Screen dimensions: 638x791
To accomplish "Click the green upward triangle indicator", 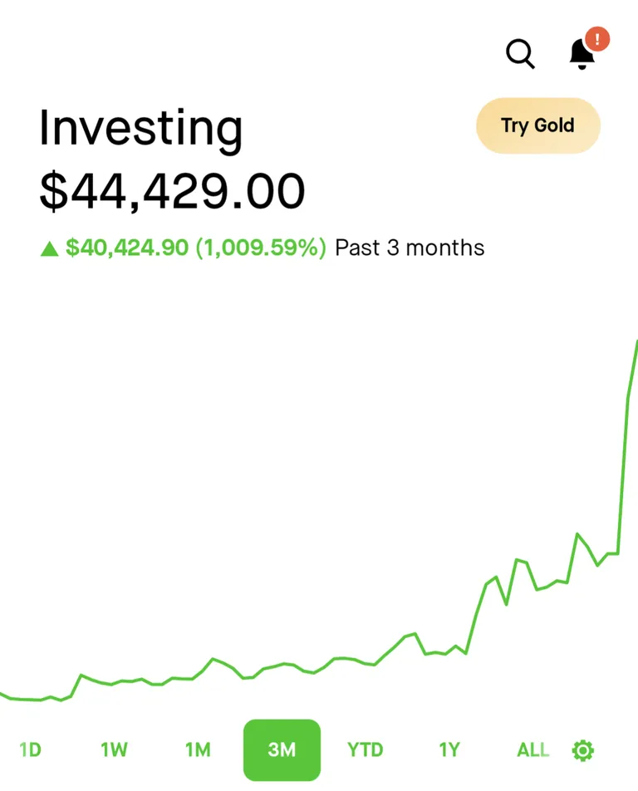I will [x=51, y=248].
